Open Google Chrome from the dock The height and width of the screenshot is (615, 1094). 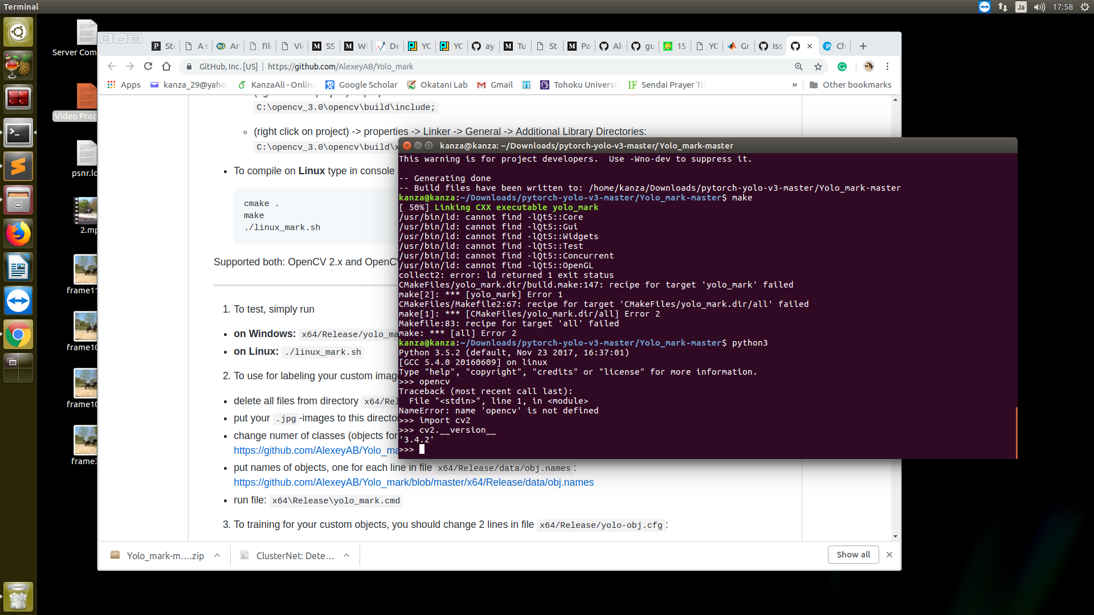point(18,334)
